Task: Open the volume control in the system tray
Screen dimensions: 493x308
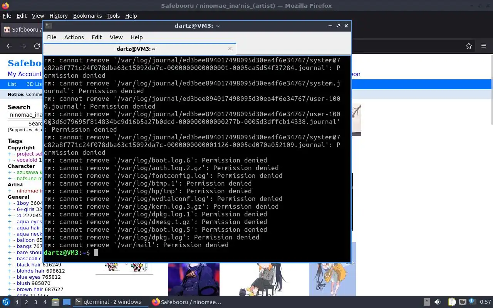Action: [x=438, y=302]
